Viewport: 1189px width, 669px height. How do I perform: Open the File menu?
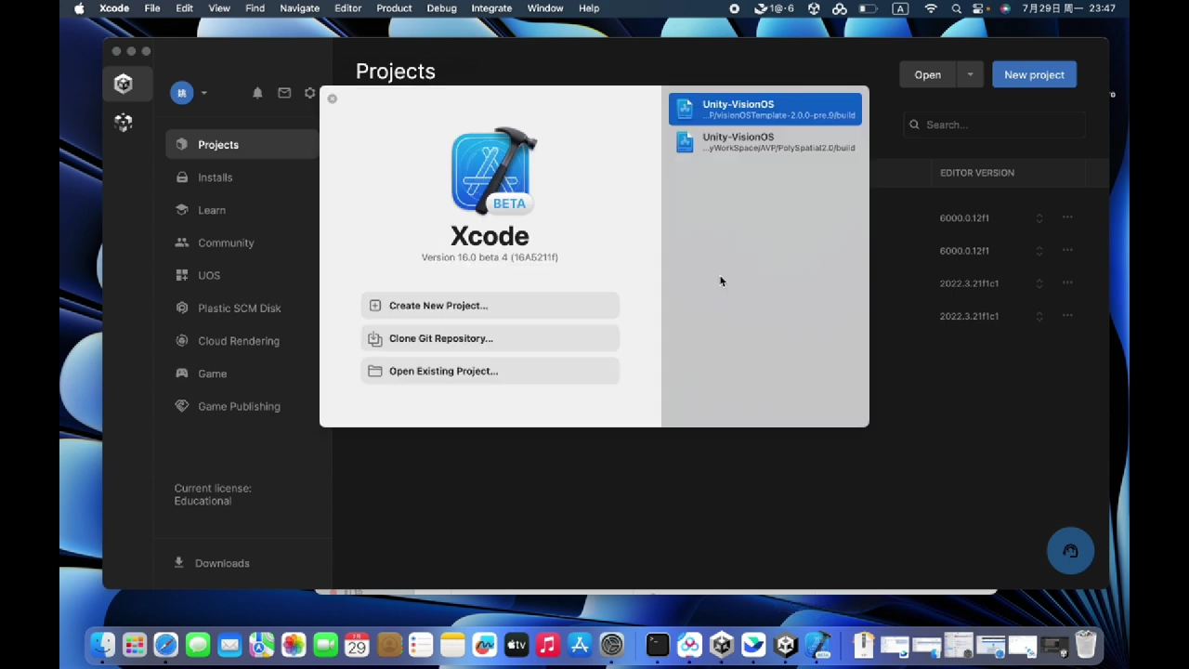click(152, 8)
